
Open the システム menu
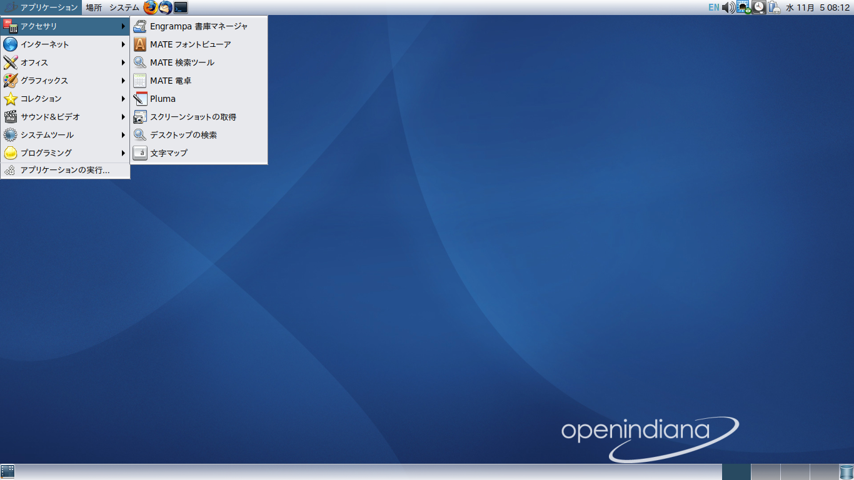(x=124, y=7)
